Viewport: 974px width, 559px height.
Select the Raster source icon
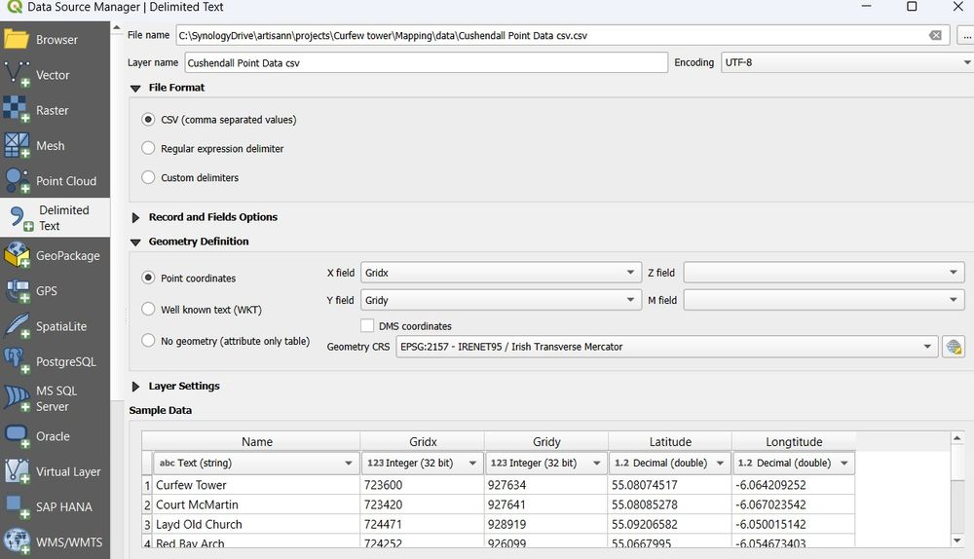pos(17,110)
